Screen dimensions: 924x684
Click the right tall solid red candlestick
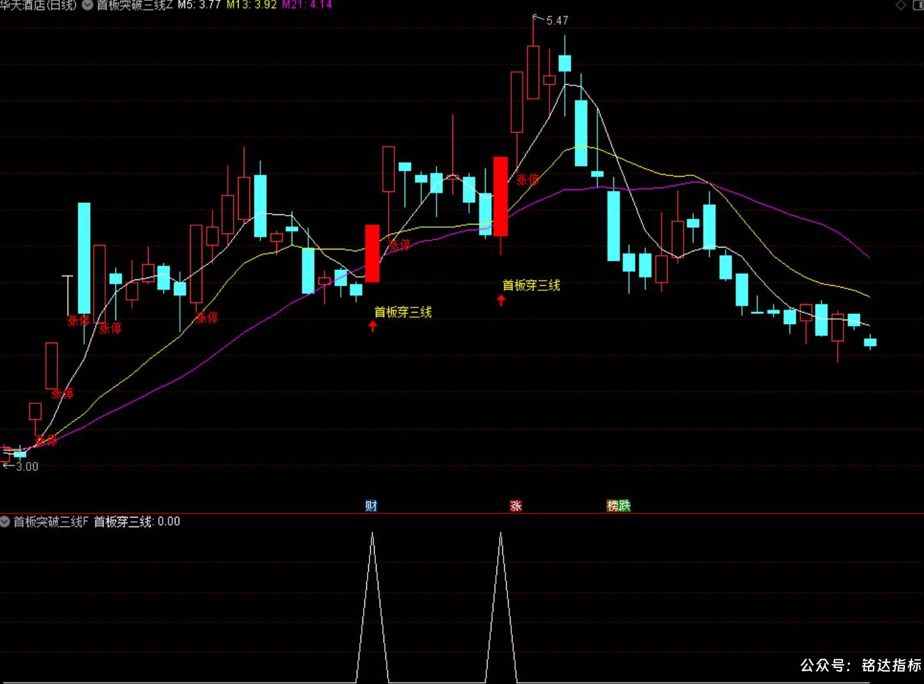coord(501,197)
